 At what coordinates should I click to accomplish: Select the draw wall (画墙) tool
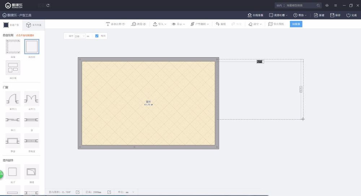coord(13,47)
